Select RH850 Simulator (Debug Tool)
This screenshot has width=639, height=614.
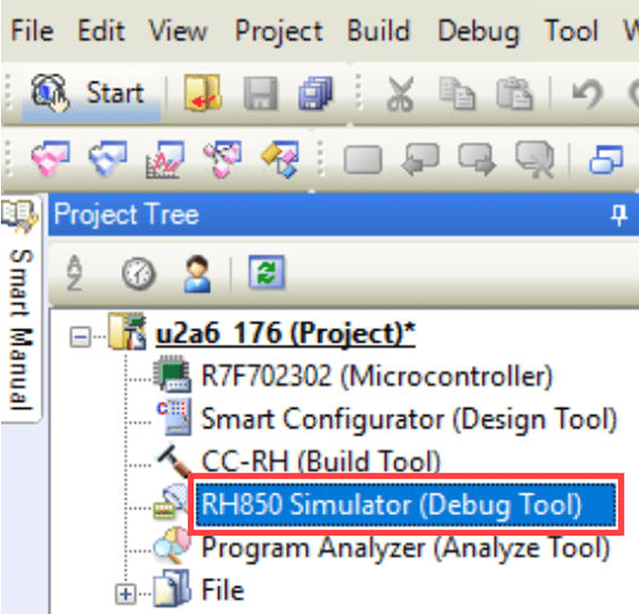coord(390,505)
